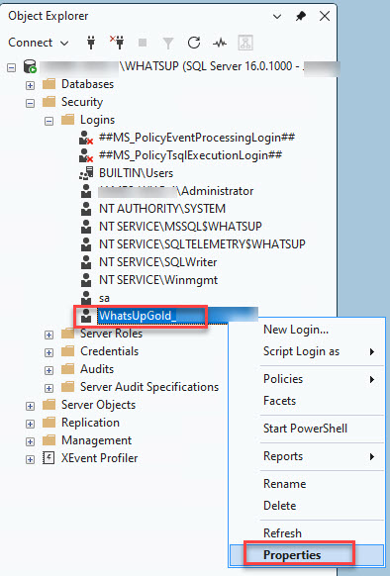The height and width of the screenshot is (576, 390).
Task: Select the NT SERVICE\SQLTELEMETRY$WHATSUP login
Action: click(202, 244)
